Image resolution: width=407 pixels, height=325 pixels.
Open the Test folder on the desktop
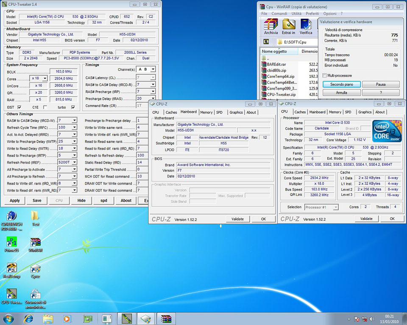(x=35, y=218)
